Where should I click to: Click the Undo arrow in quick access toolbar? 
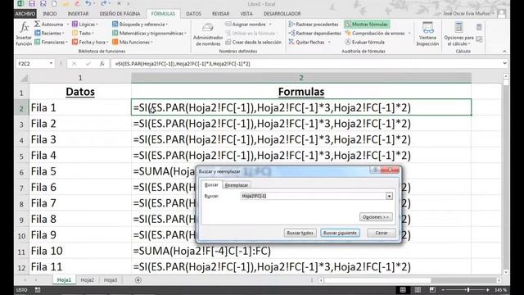88,3
